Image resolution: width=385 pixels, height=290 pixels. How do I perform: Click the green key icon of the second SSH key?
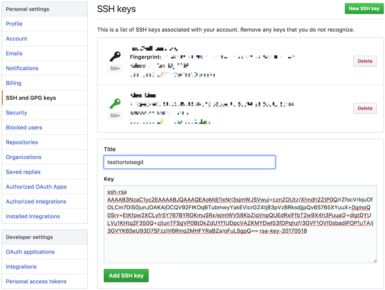coord(115,104)
